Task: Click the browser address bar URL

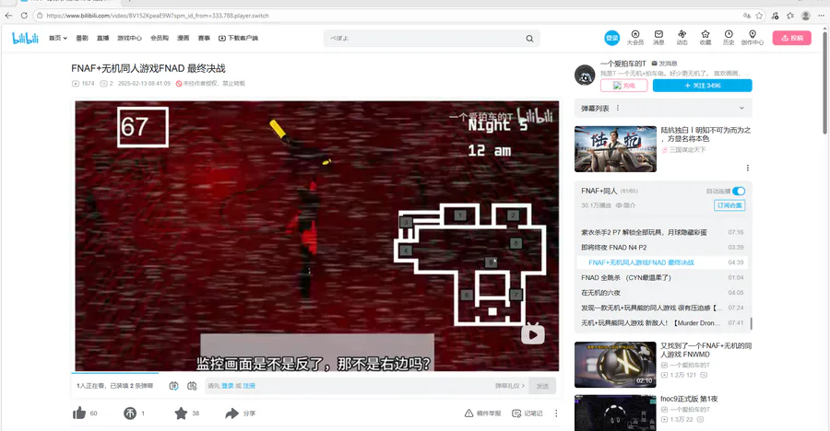Action: 158,16
